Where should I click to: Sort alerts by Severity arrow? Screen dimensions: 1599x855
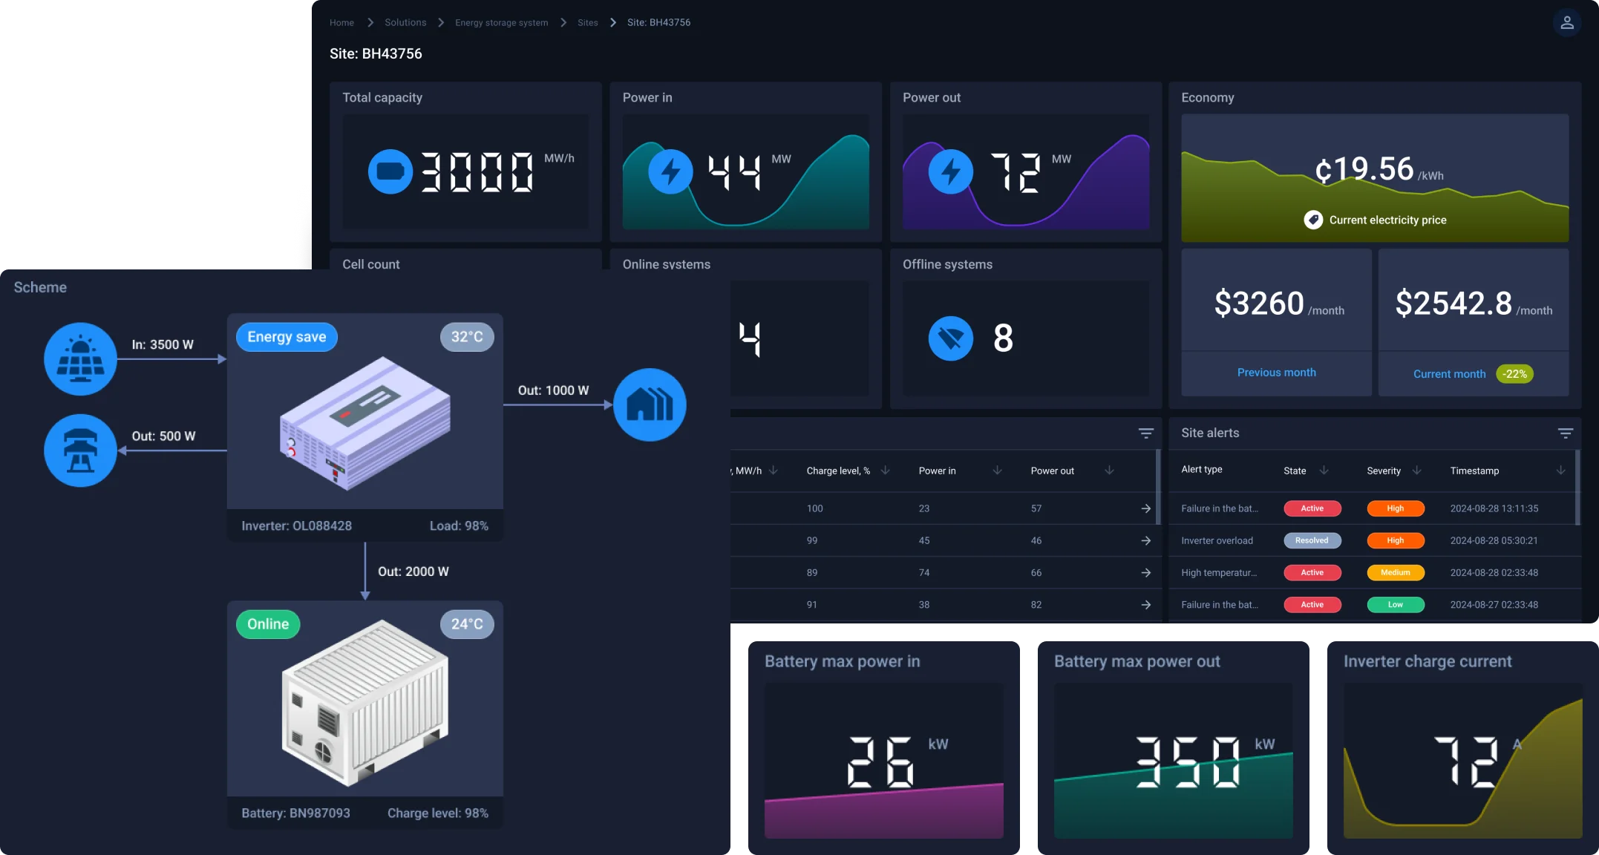coord(1416,470)
